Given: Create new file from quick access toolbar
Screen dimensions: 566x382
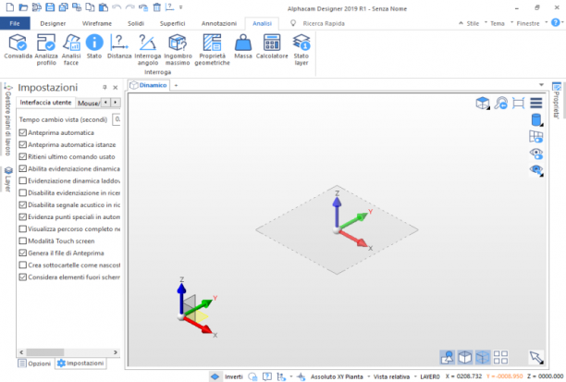Looking at the screenshot, I should (x=10, y=7).
